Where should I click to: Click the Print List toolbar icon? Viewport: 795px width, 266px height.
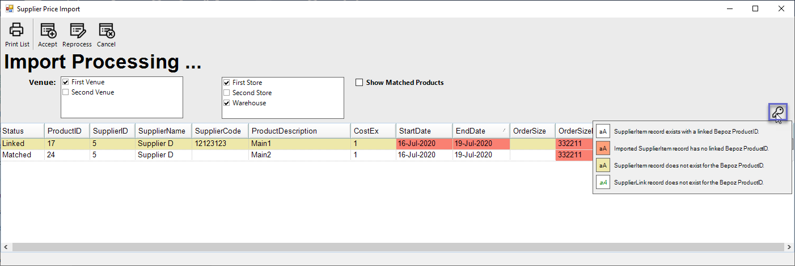tap(16, 31)
